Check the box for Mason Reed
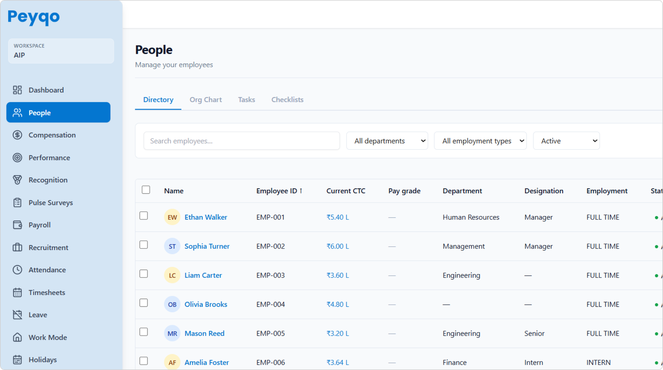Image resolution: width=663 pixels, height=370 pixels. [x=144, y=332]
